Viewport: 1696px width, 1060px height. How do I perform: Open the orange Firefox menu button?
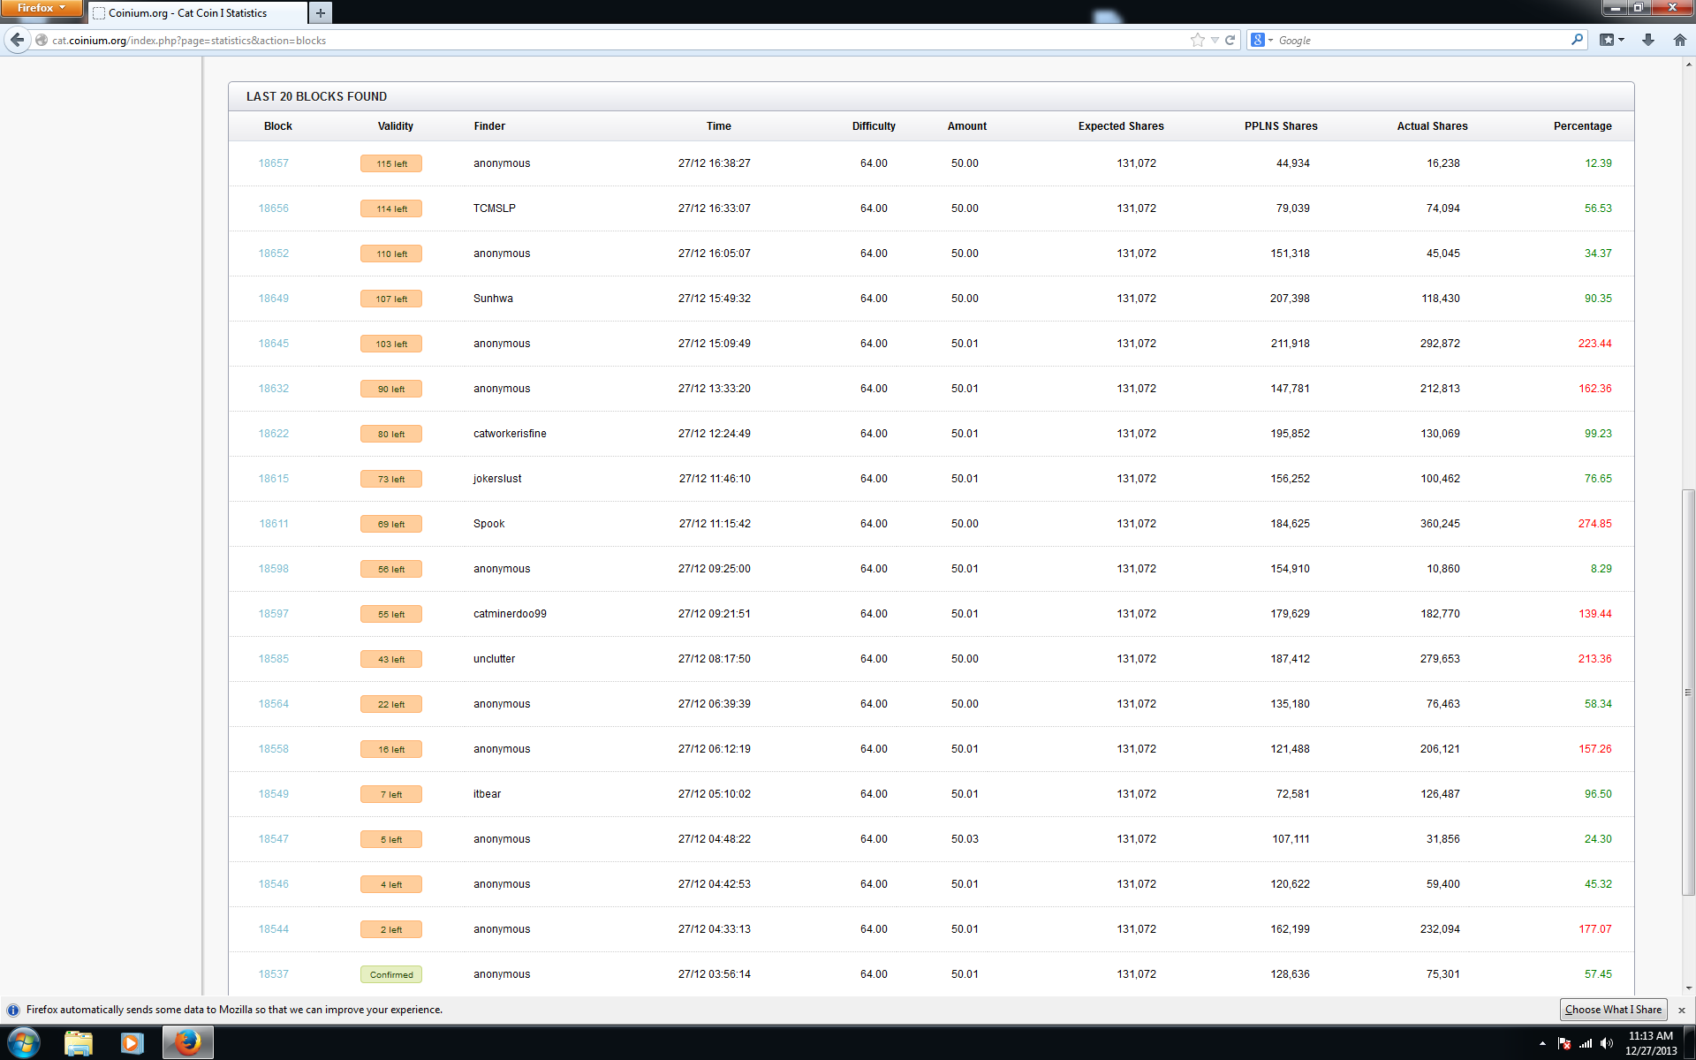click(42, 8)
